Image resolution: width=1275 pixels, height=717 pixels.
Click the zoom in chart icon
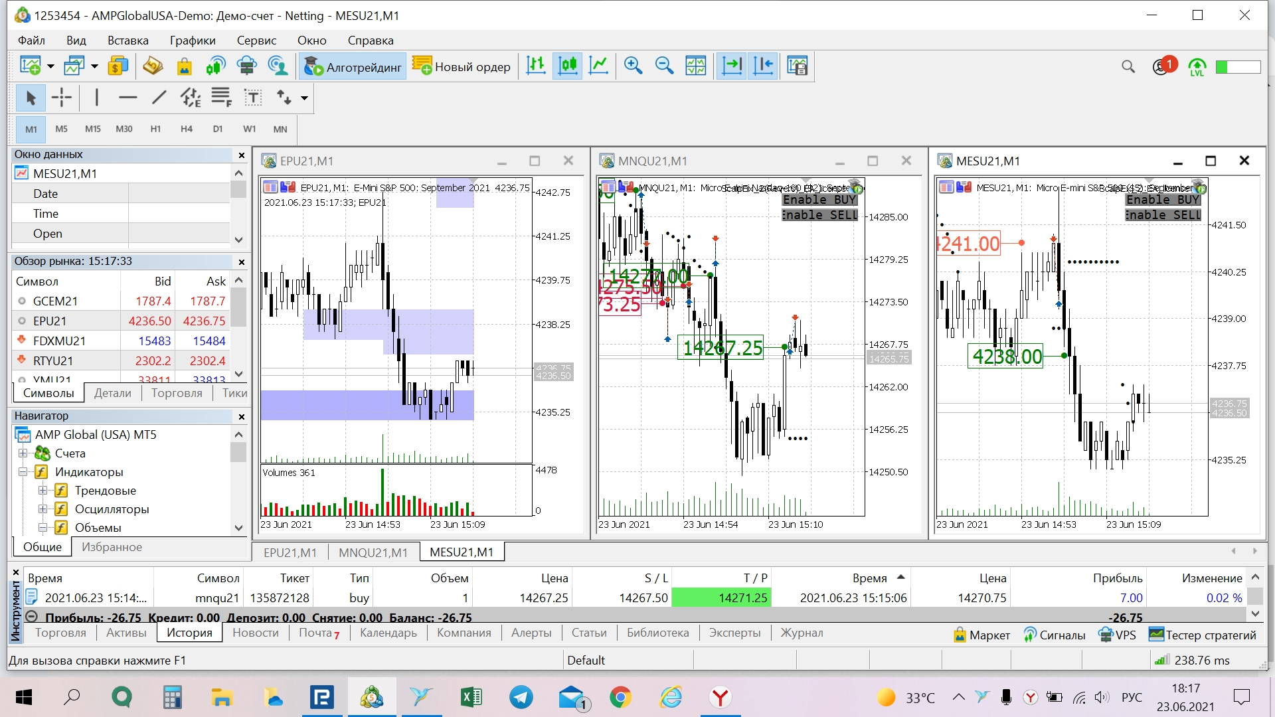click(633, 66)
